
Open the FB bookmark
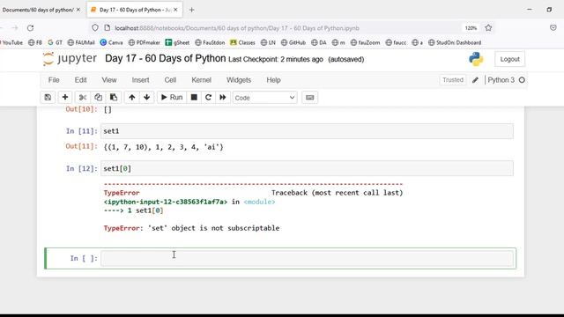click(x=35, y=42)
